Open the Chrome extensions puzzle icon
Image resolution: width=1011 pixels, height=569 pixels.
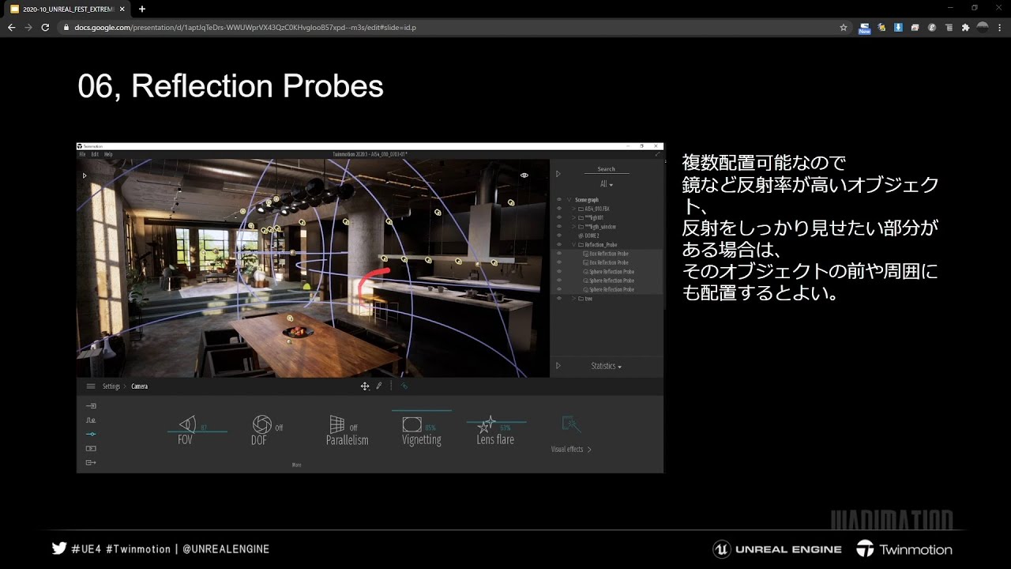[x=965, y=27]
